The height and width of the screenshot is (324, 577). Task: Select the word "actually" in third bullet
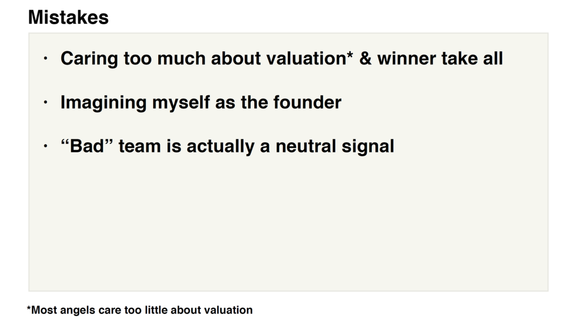point(220,147)
